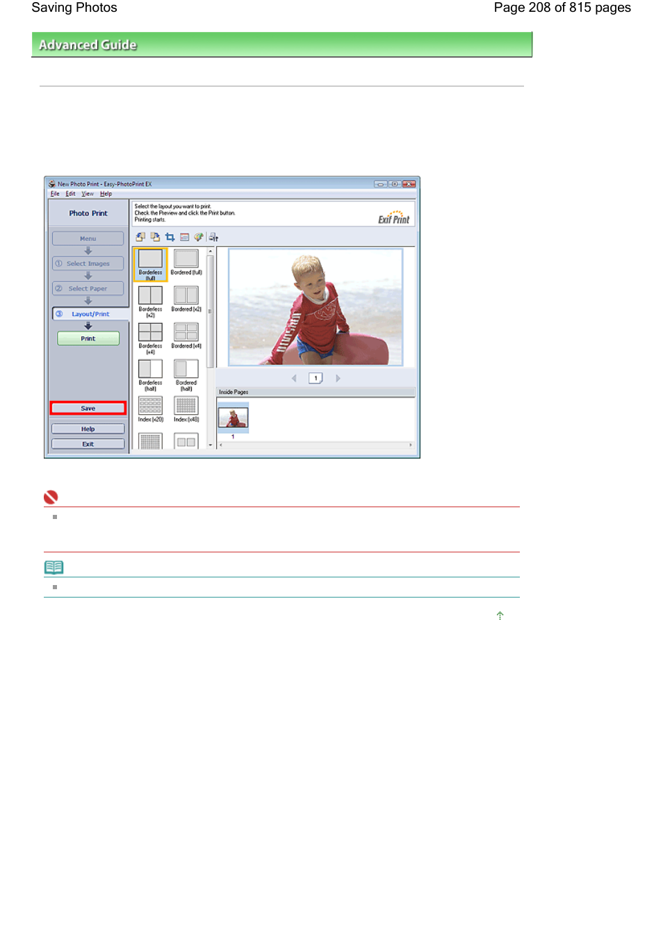The image size is (663, 938).
Task: Select the dense index layout below Index (x20)
Action: [150, 441]
